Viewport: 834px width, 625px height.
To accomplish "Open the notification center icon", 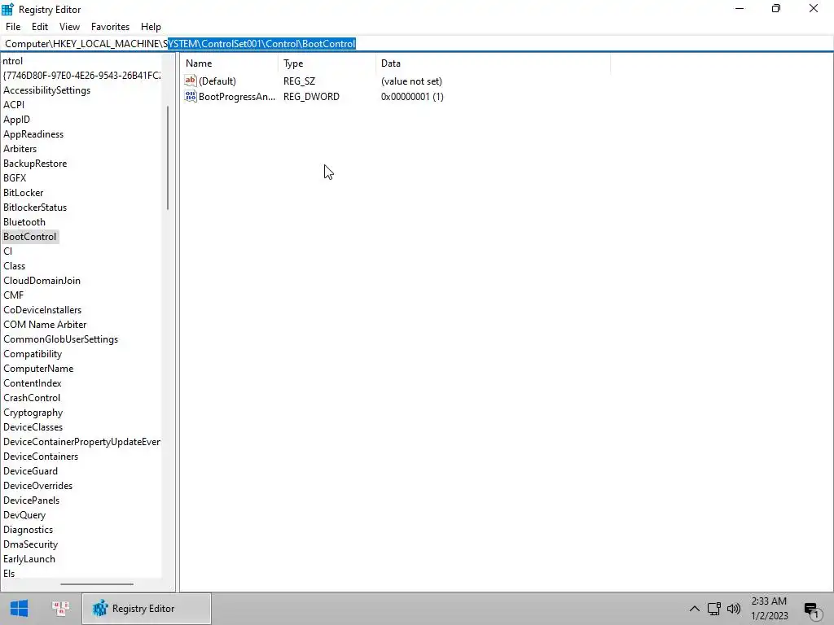I will point(812,610).
